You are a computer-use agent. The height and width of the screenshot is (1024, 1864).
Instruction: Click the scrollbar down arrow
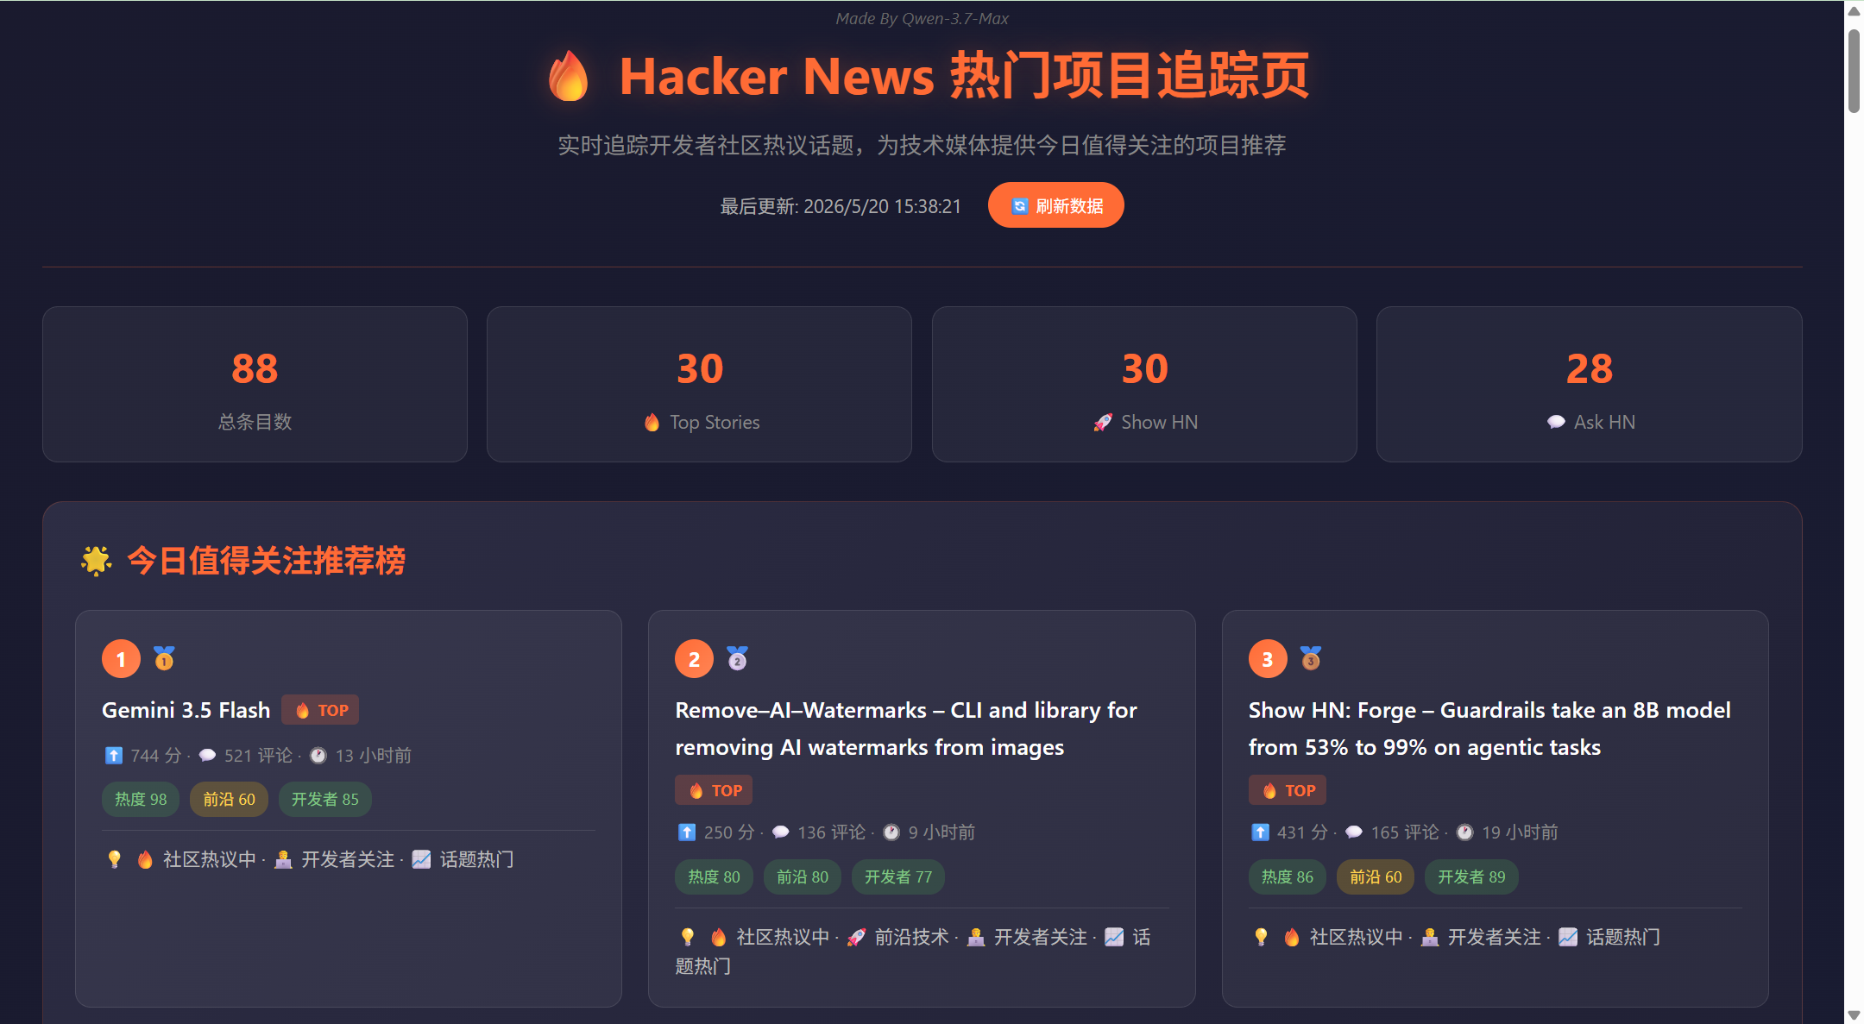[1854, 1015]
